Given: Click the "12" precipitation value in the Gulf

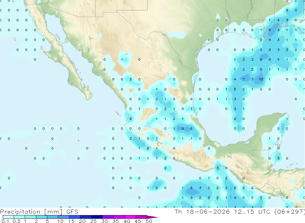Looking at the screenshot, I should 261,79.
